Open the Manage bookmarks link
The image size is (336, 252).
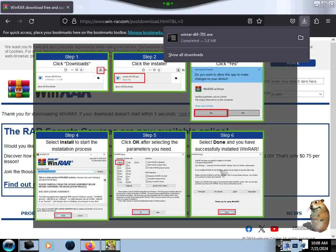[x=145, y=32]
